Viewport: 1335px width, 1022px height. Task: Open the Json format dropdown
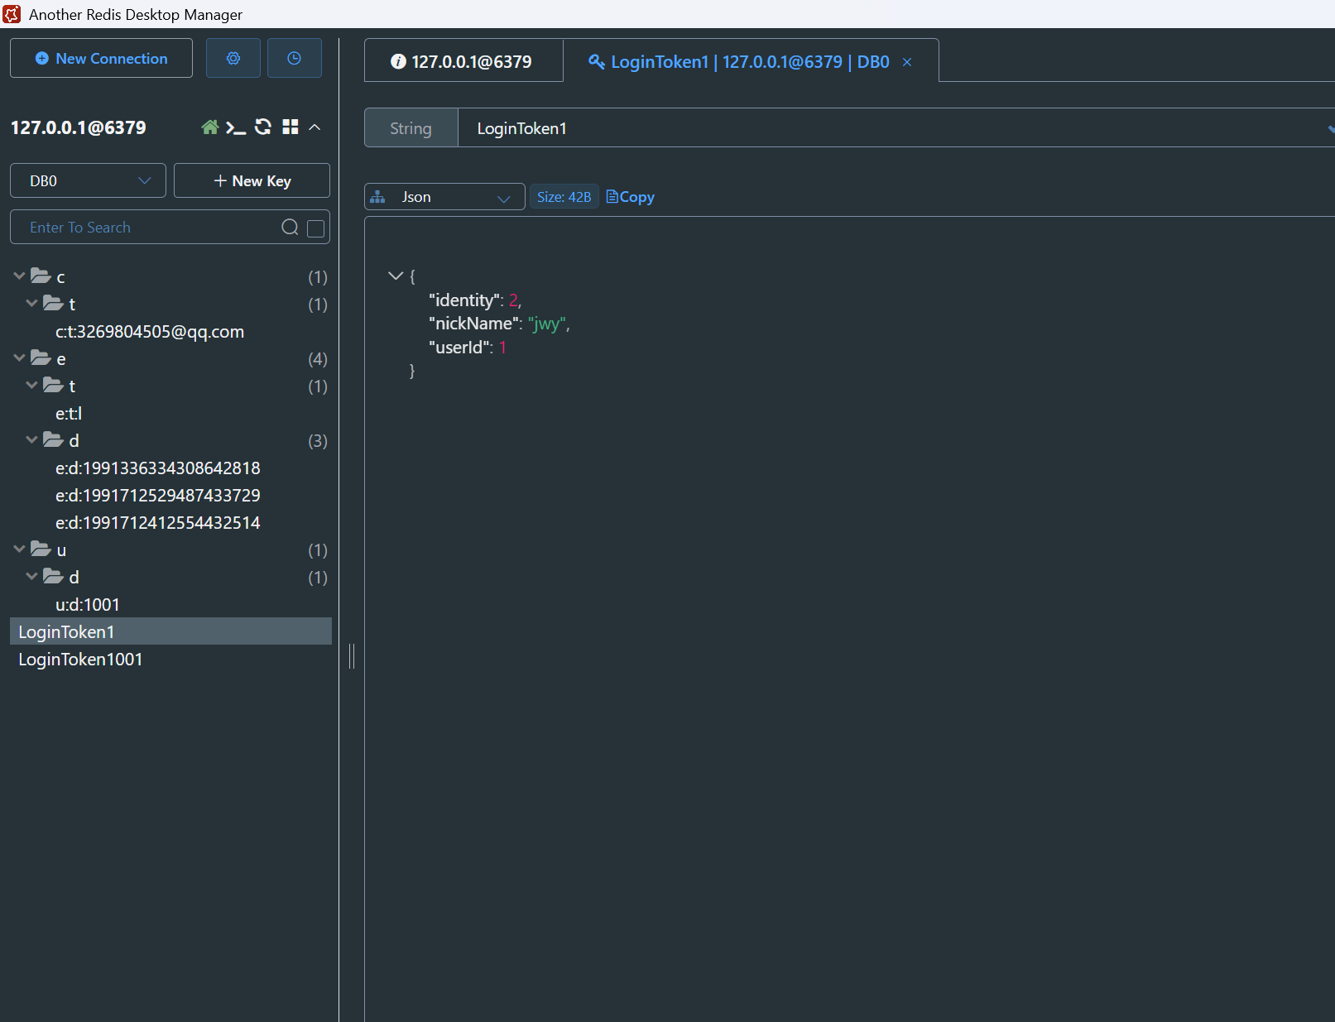[x=444, y=197]
